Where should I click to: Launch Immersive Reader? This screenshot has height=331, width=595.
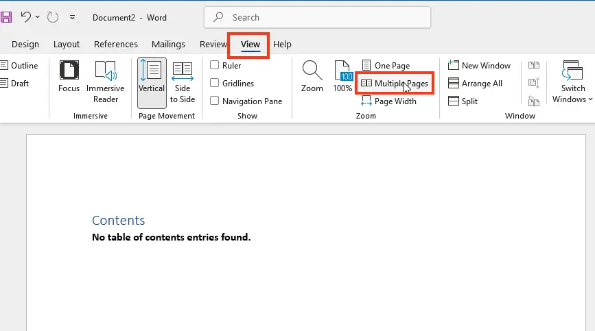(105, 81)
